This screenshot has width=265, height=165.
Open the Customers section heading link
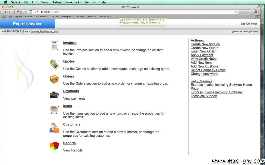pos(72,124)
